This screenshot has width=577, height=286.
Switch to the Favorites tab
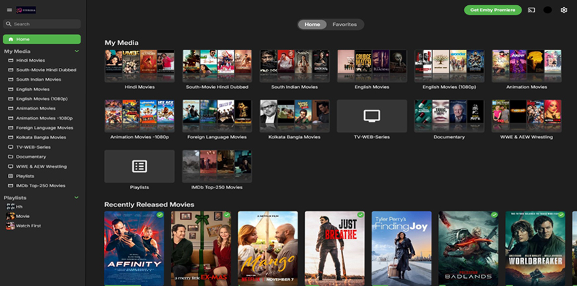[344, 24]
